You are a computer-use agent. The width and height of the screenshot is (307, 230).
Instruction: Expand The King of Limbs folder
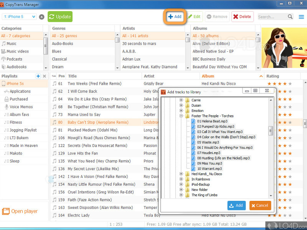pyautogui.click(x=181, y=195)
